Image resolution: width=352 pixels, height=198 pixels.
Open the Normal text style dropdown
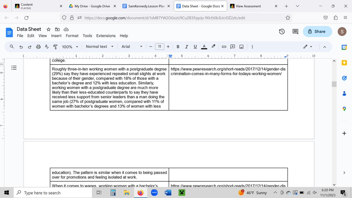coord(99,47)
